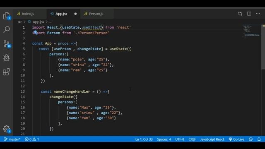Click nameChangeHandler declaration on line 13
This screenshot has width=265, height=149.
click(72, 91)
